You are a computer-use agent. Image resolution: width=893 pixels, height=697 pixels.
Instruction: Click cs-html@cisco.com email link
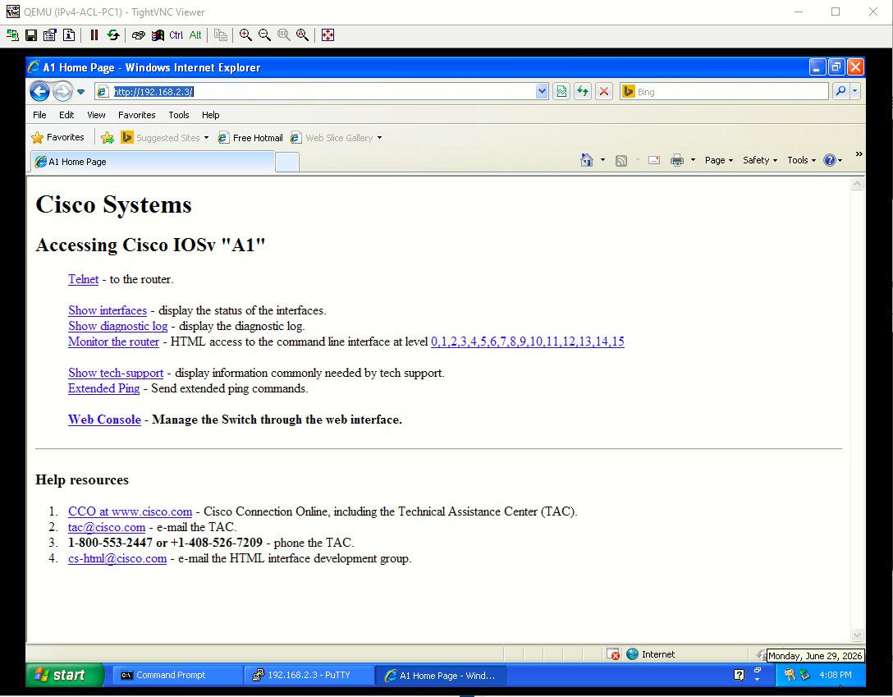coord(117,558)
